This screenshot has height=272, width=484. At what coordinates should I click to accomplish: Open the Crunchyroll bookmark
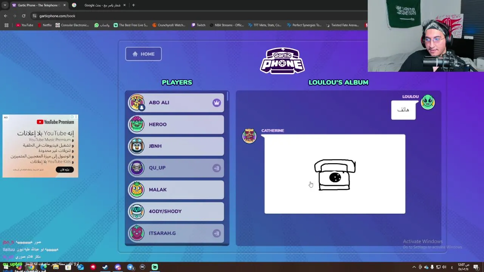point(169,25)
